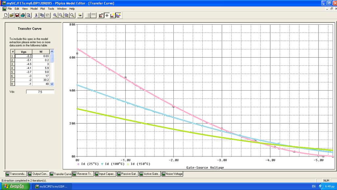The height and width of the screenshot is (190, 337).
Task: Select the Vgs cell containing -5.3
Action: (23, 56)
